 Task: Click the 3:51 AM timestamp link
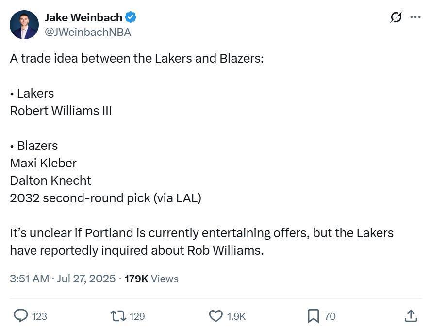[x=29, y=279]
